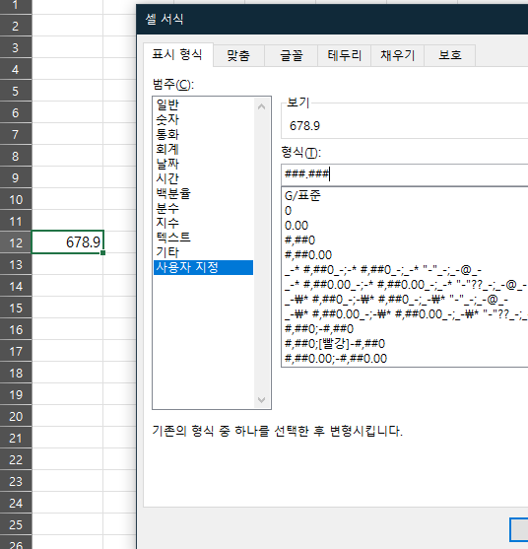Select 날짜 category
The image size is (528, 549).
[203, 164]
